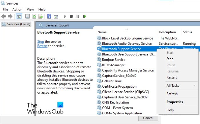Open the blue Help question-mark icon
The width and height of the screenshot is (200, 124).
pyautogui.click(x=49, y=16)
